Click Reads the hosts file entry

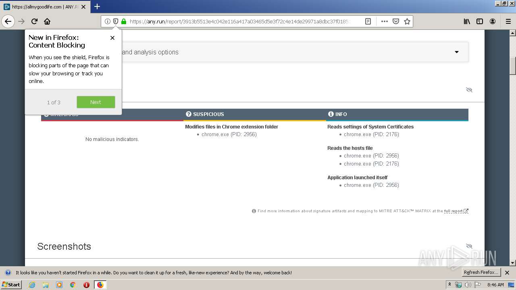pos(350,148)
